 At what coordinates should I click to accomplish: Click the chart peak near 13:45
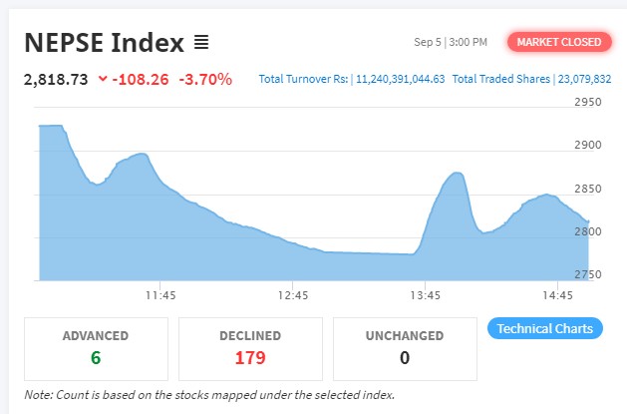point(456,174)
